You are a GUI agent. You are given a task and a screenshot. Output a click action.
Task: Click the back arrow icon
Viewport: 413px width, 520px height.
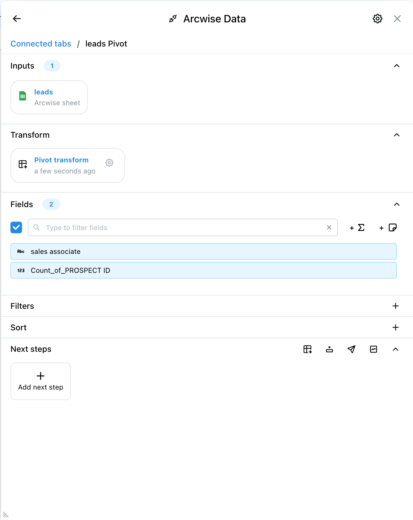pyautogui.click(x=17, y=19)
